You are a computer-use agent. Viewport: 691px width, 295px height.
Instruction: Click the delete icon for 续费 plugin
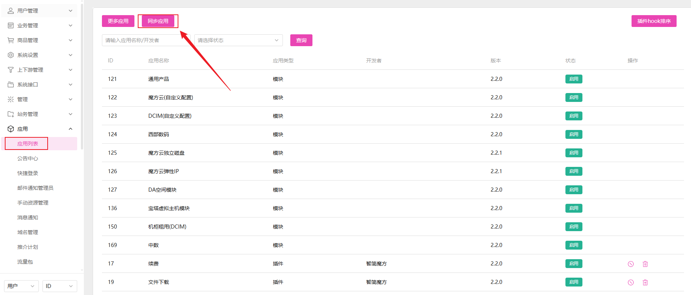(x=645, y=264)
